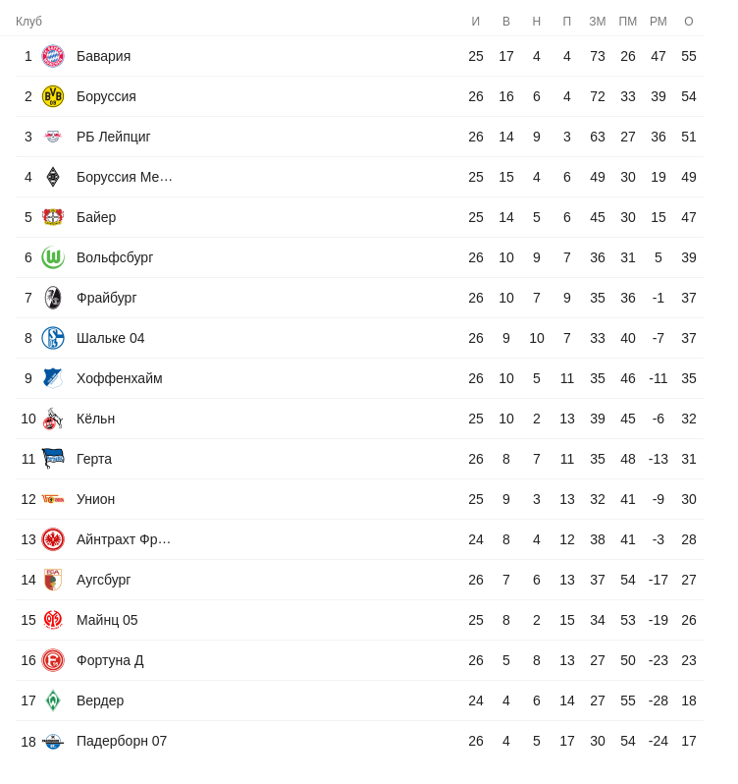This screenshot has width=738, height=784.
Task: Click the Köln goat logo
Action: click(53, 419)
